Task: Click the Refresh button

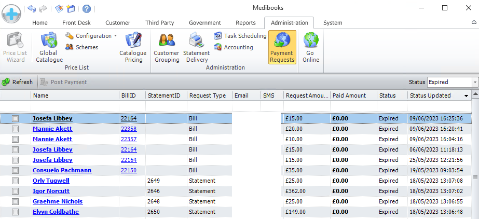Action: pyautogui.click(x=17, y=82)
